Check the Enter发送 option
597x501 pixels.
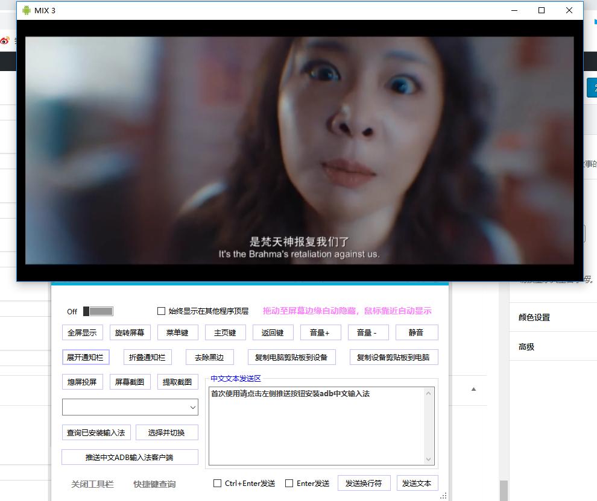(289, 483)
